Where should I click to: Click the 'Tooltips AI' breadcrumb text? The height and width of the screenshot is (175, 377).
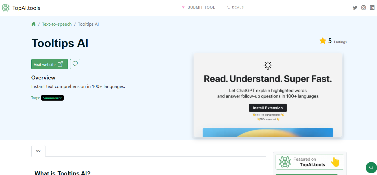(88, 24)
